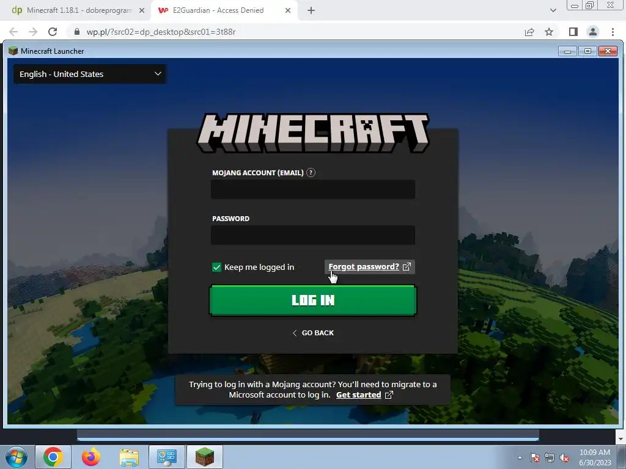View site security lock information

[77, 32]
